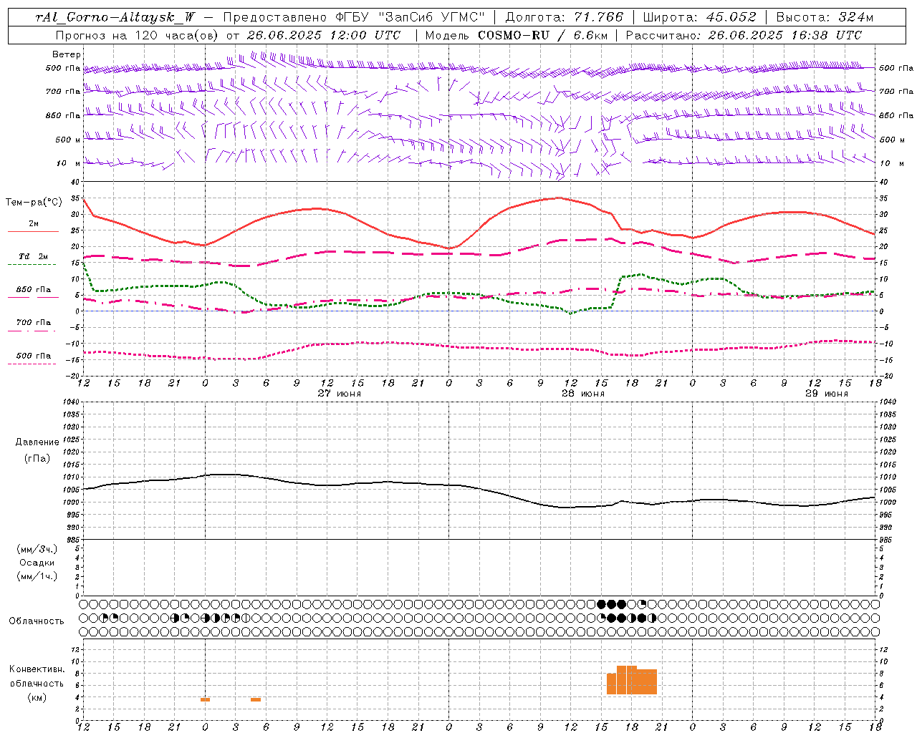
Task: Click the tall orange convective bar on 28 июня
Action: [x=632, y=680]
